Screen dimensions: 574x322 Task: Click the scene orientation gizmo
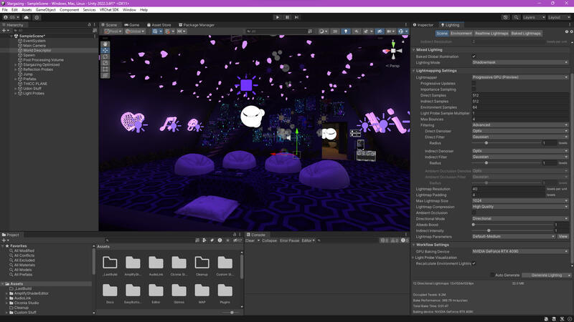tap(393, 49)
